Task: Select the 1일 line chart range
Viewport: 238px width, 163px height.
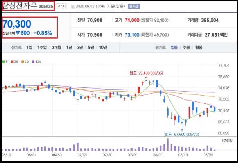Action: (x=29, y=47)
